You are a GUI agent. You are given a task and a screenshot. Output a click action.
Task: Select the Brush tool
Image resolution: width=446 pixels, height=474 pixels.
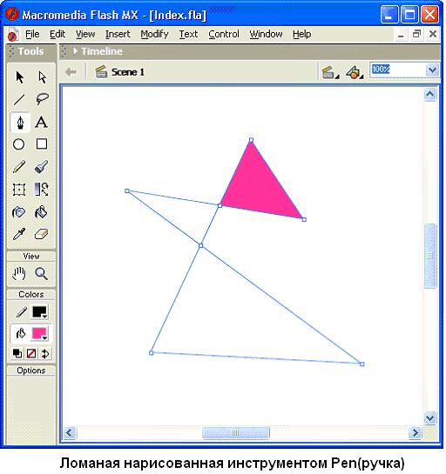[x=42, y=167]
